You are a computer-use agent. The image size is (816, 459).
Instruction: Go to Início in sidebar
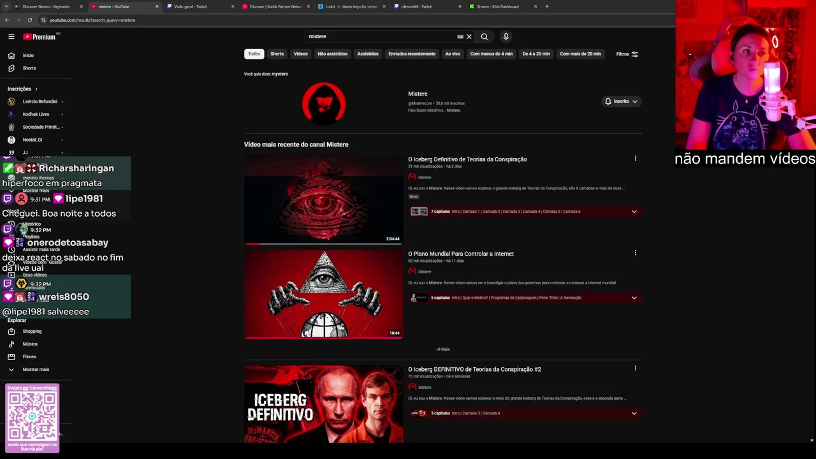28,55
